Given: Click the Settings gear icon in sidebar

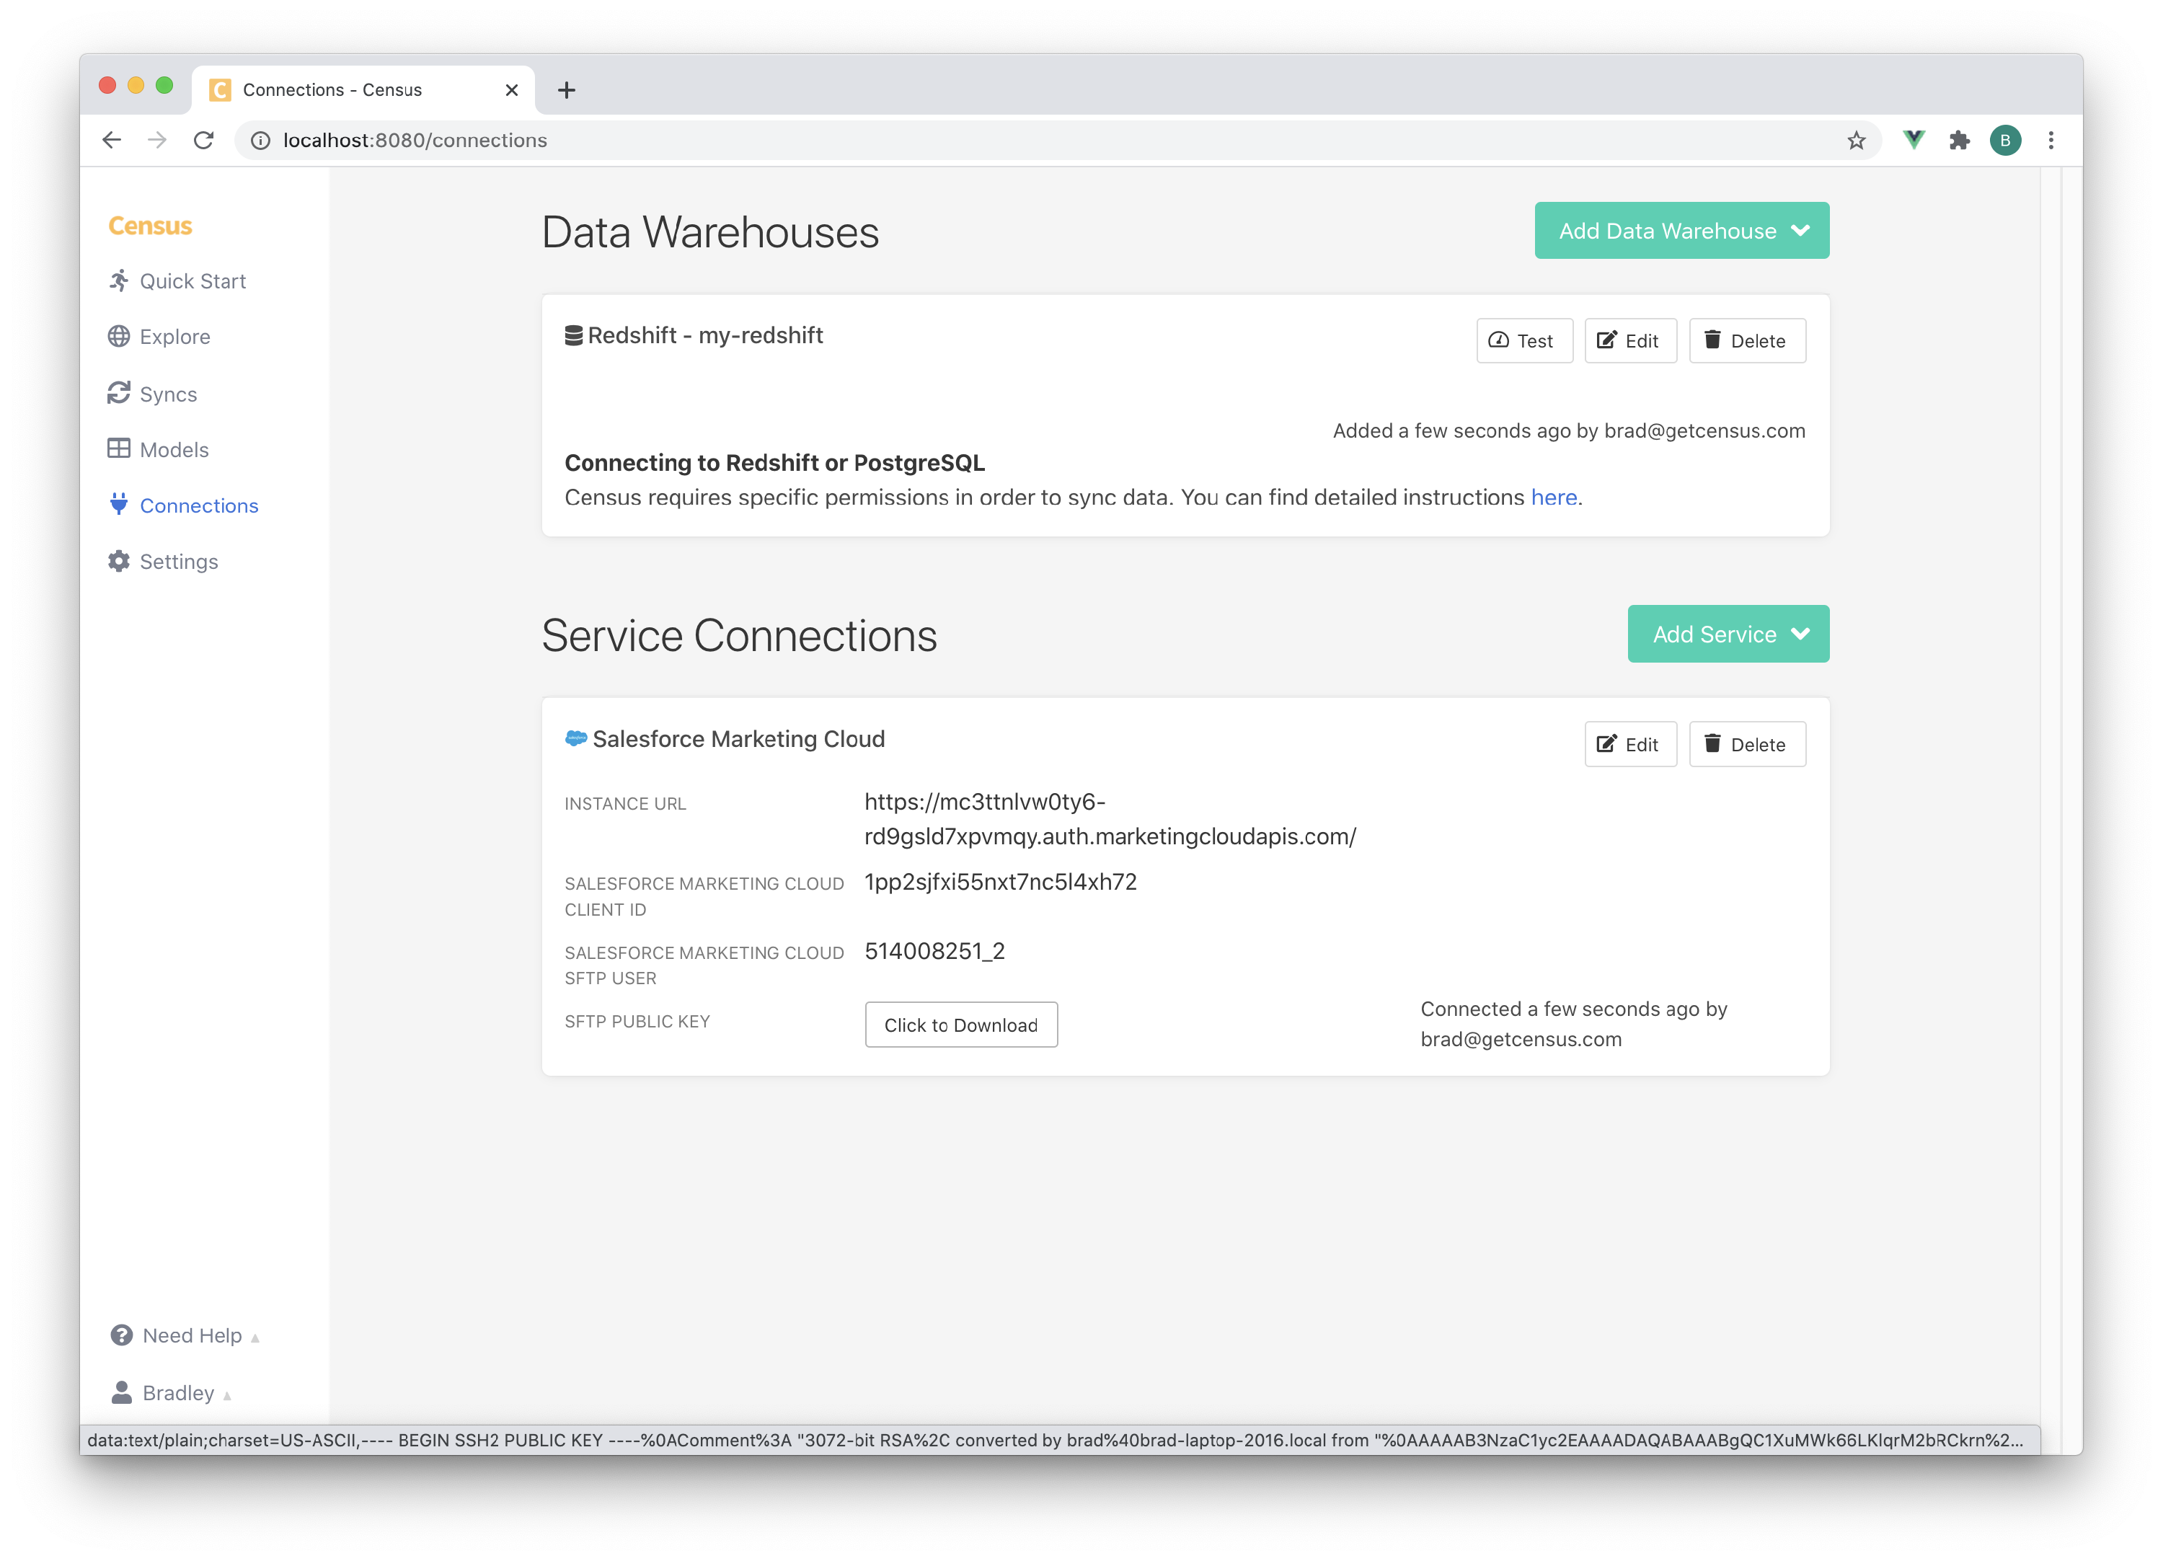Looking at the screenshot, I should point(118,562).
